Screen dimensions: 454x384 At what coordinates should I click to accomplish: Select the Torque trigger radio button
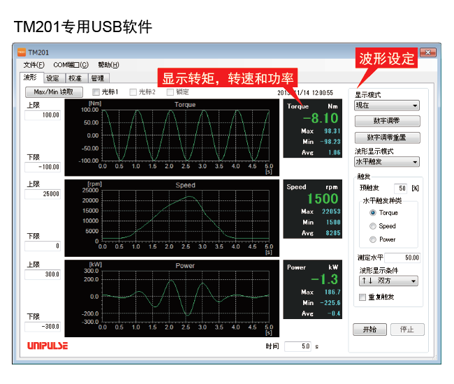click(373, 213)
